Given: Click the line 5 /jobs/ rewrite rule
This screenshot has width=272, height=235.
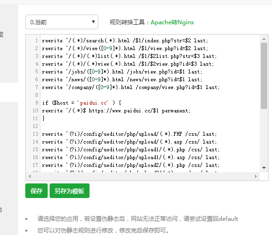Looking at the screenshot, I should click(122, 72).
